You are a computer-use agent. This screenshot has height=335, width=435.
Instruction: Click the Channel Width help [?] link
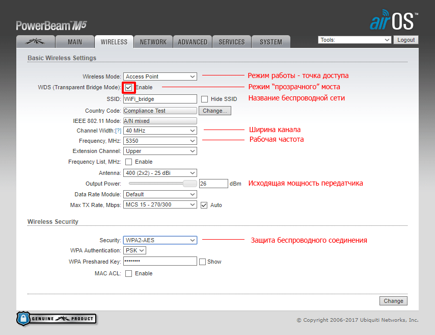118,131
